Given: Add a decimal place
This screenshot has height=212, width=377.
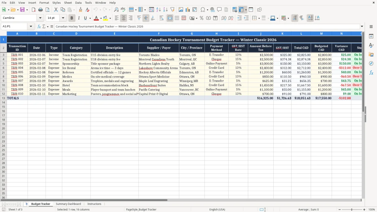Looking at the screenshot, I should pos(224,18).
